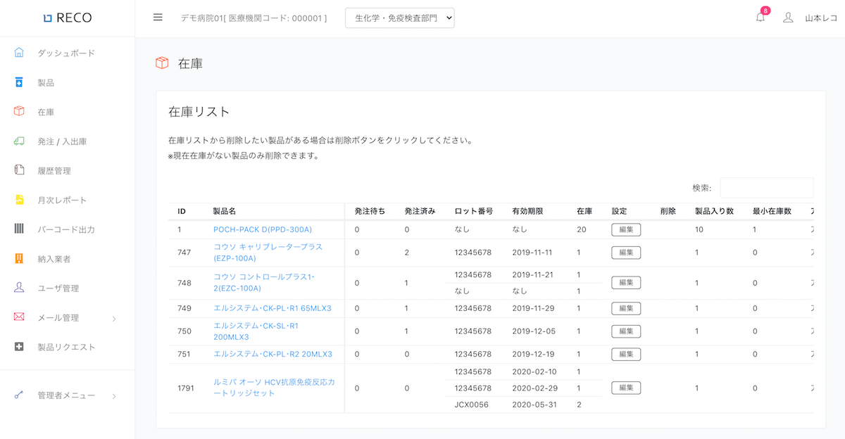Click the 履歴管理 history icon

(x=19, y=170)
